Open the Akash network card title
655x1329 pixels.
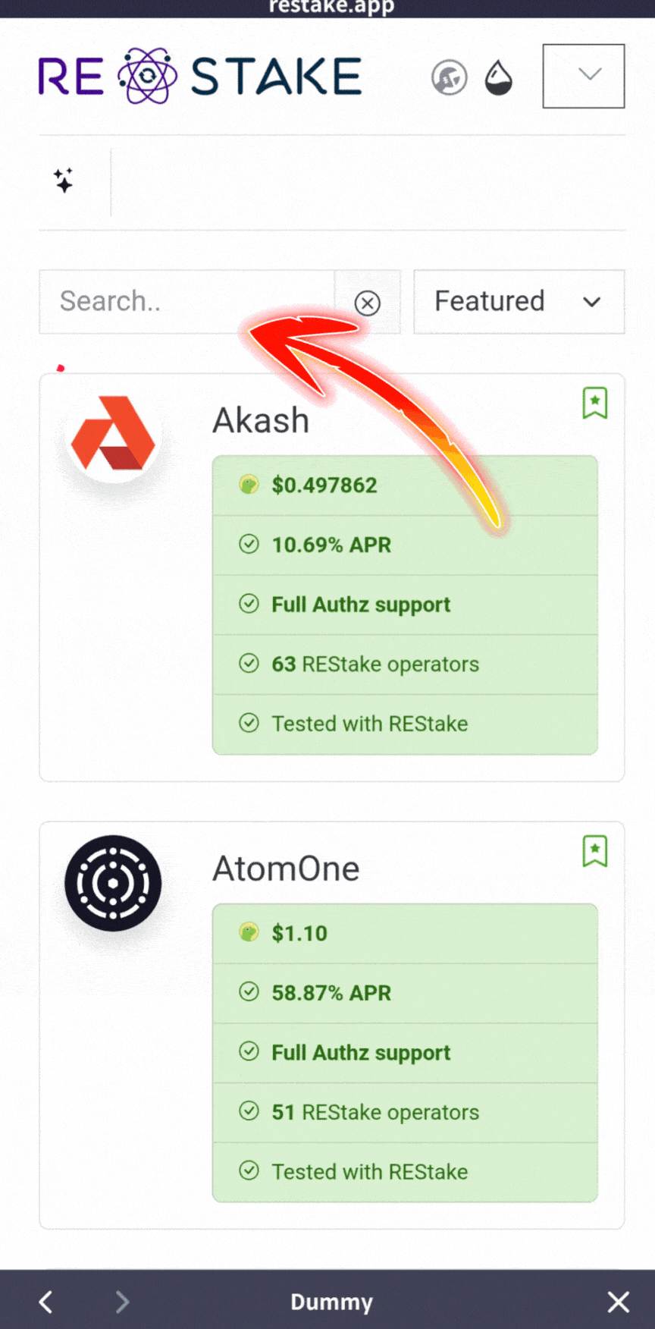pyautogui.click(x=261, y=420)
